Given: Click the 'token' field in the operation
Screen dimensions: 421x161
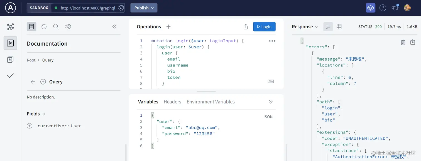Looking at the screenshot, I should tap(174, 78).
